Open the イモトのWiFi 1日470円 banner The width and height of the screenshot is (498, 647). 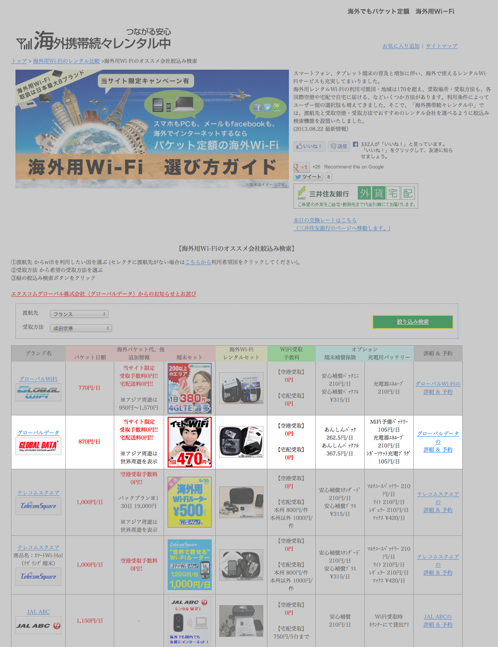[x=190, y=442]
